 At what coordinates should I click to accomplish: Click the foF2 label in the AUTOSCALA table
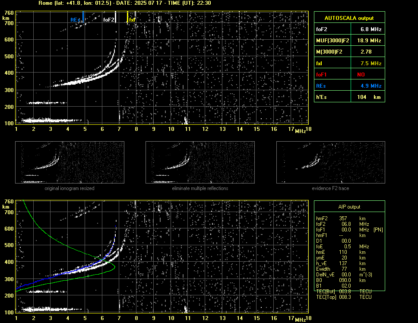[x=322, y=29]
